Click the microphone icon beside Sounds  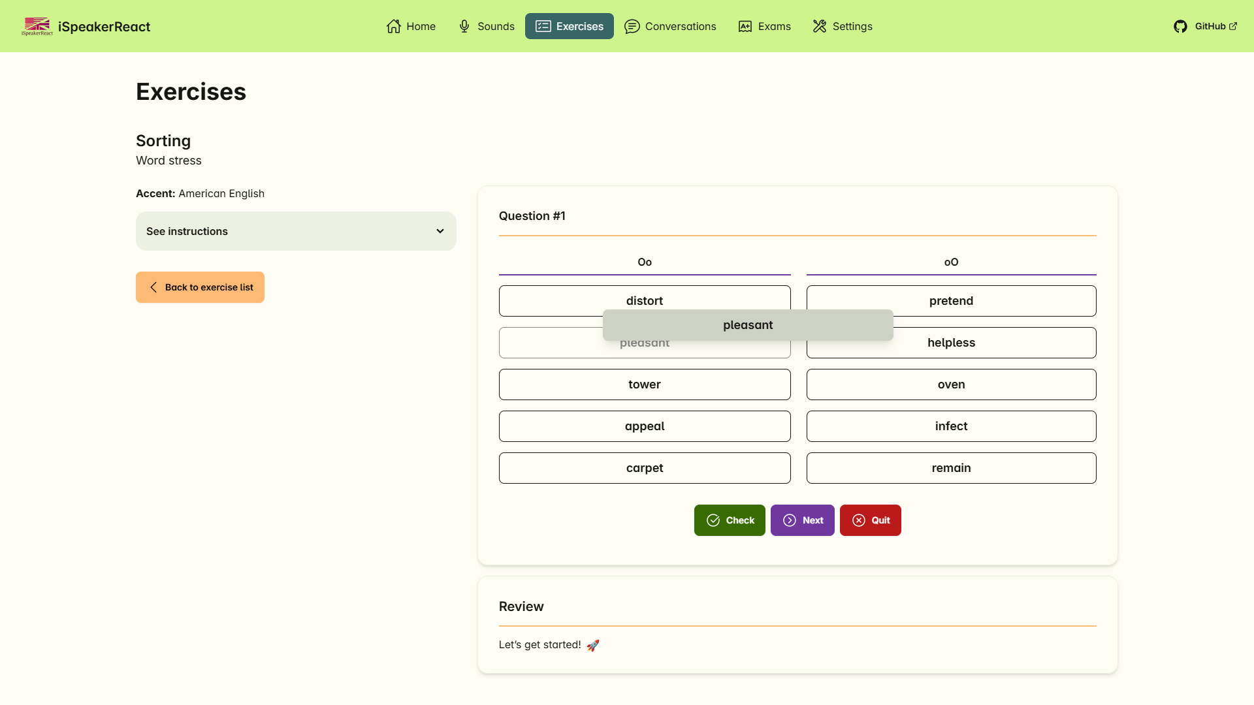[464, 26]
